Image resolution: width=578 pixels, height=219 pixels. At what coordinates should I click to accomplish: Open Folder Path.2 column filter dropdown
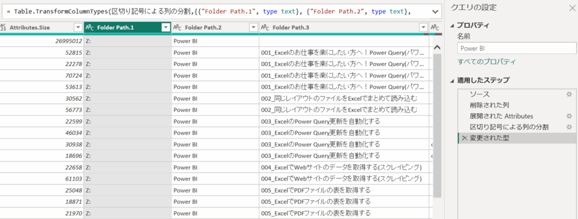pyautogui.click(x=253, y=28)
